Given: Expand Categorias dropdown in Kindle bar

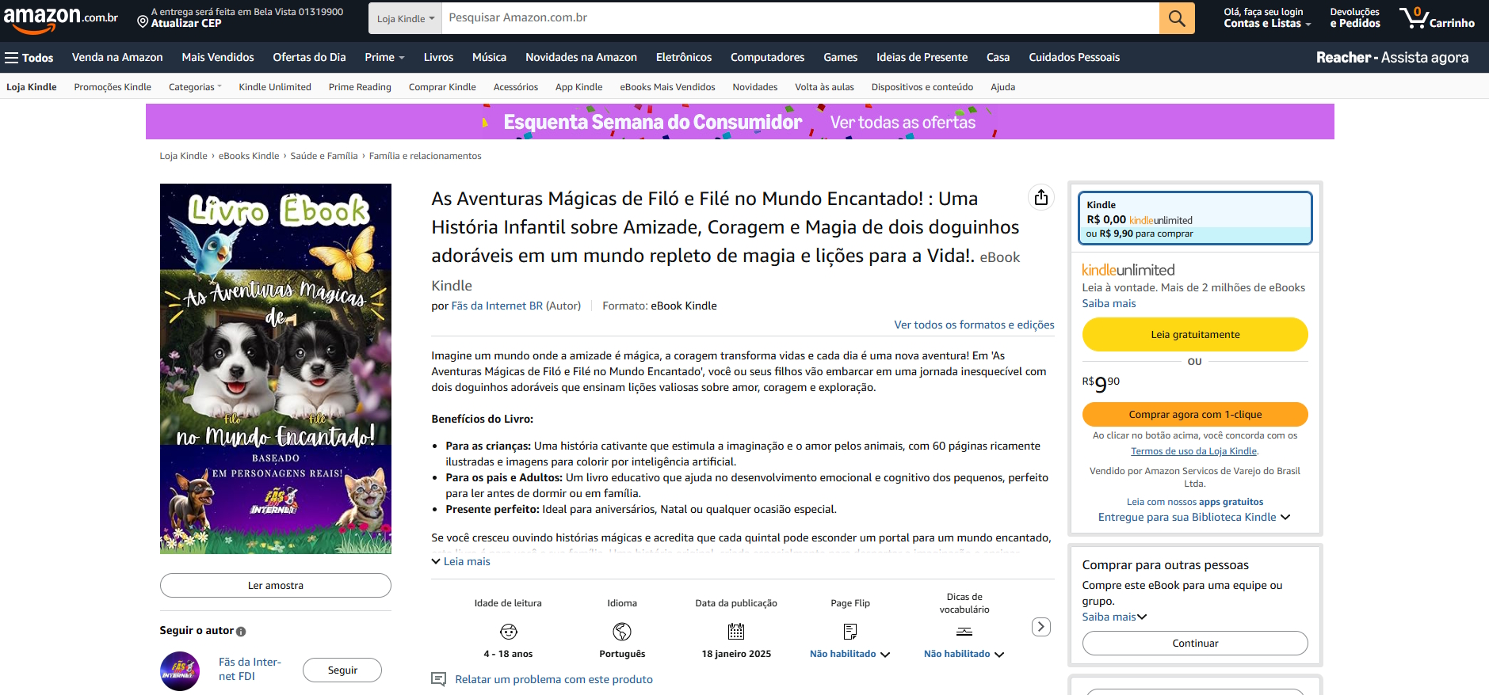Looking at the screenshot, I should point(195,87).
